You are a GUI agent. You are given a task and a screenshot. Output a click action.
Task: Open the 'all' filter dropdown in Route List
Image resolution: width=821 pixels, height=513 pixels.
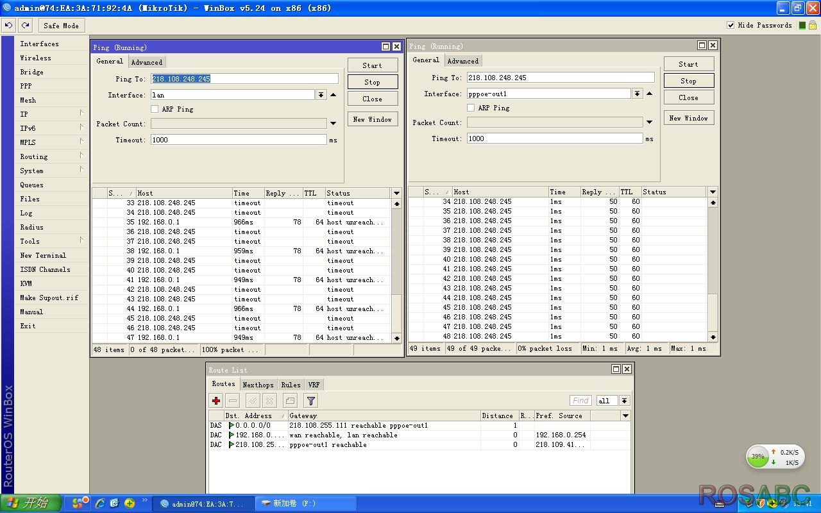click(x=624, y=401)
